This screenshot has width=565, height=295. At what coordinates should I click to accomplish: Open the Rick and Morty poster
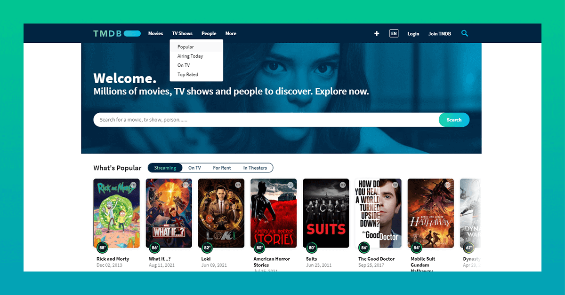[x=116, y=213]
